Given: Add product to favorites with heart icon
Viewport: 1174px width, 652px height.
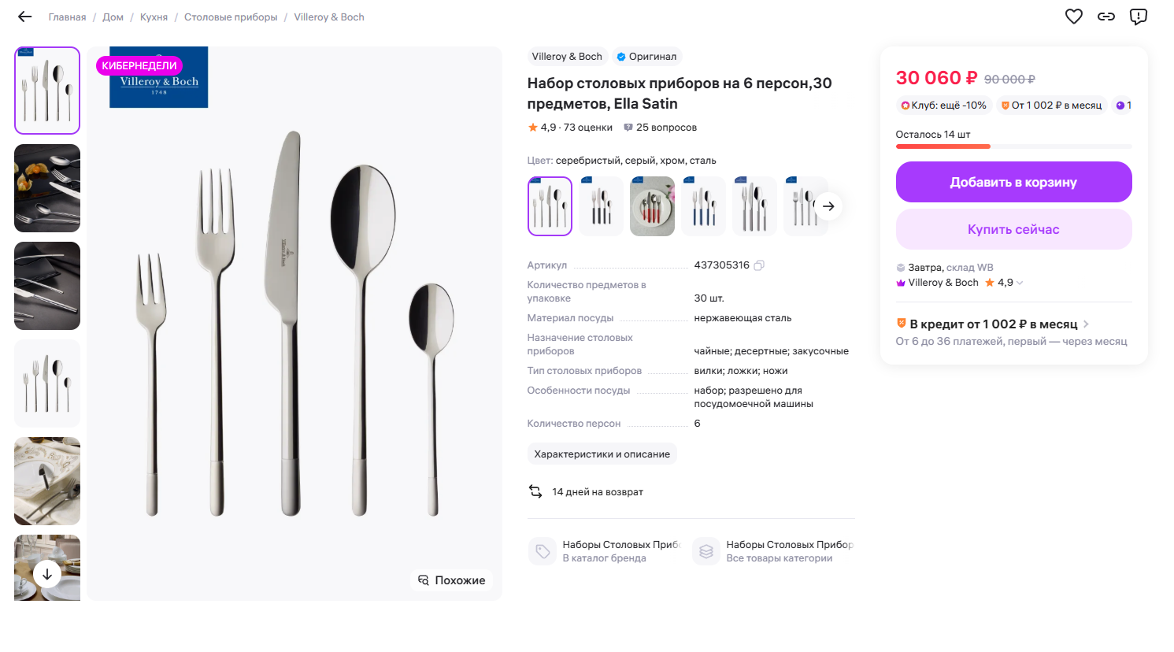Looking at the screenshot, I should pos(1073,17).
